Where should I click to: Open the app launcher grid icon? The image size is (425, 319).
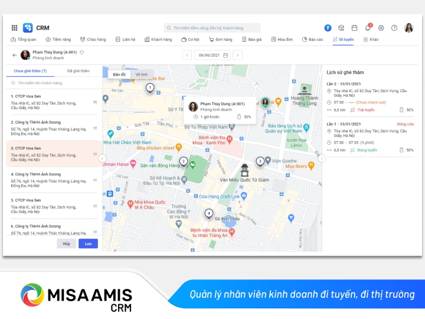tap(14, 28)
